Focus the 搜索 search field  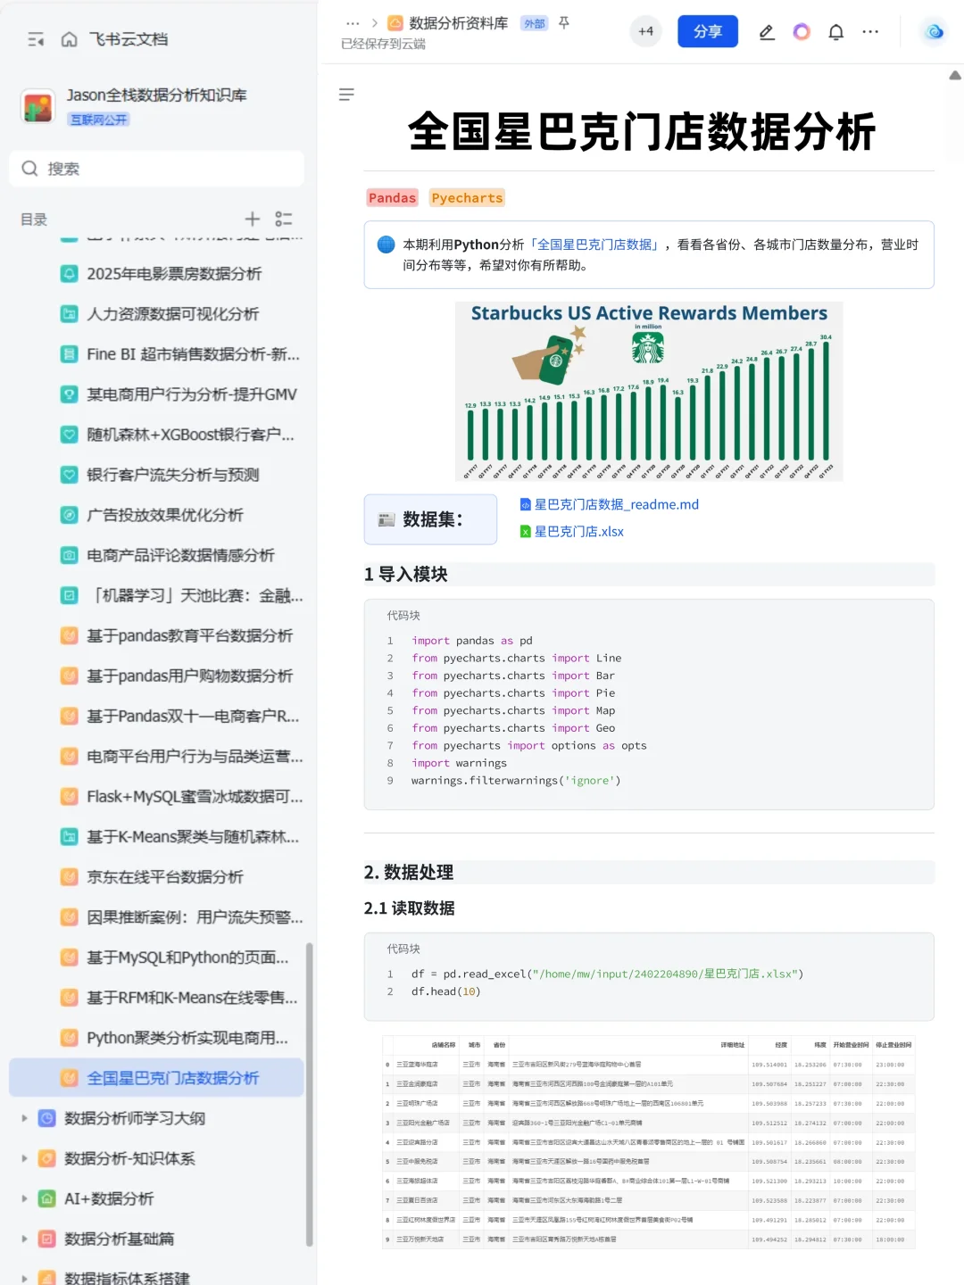point(156,169)
